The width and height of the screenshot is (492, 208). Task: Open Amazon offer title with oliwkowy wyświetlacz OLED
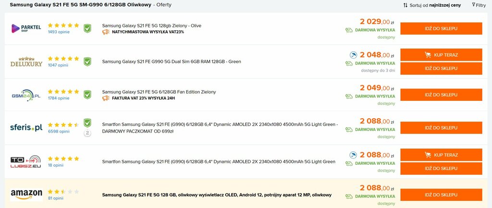[x=217, y=195]
